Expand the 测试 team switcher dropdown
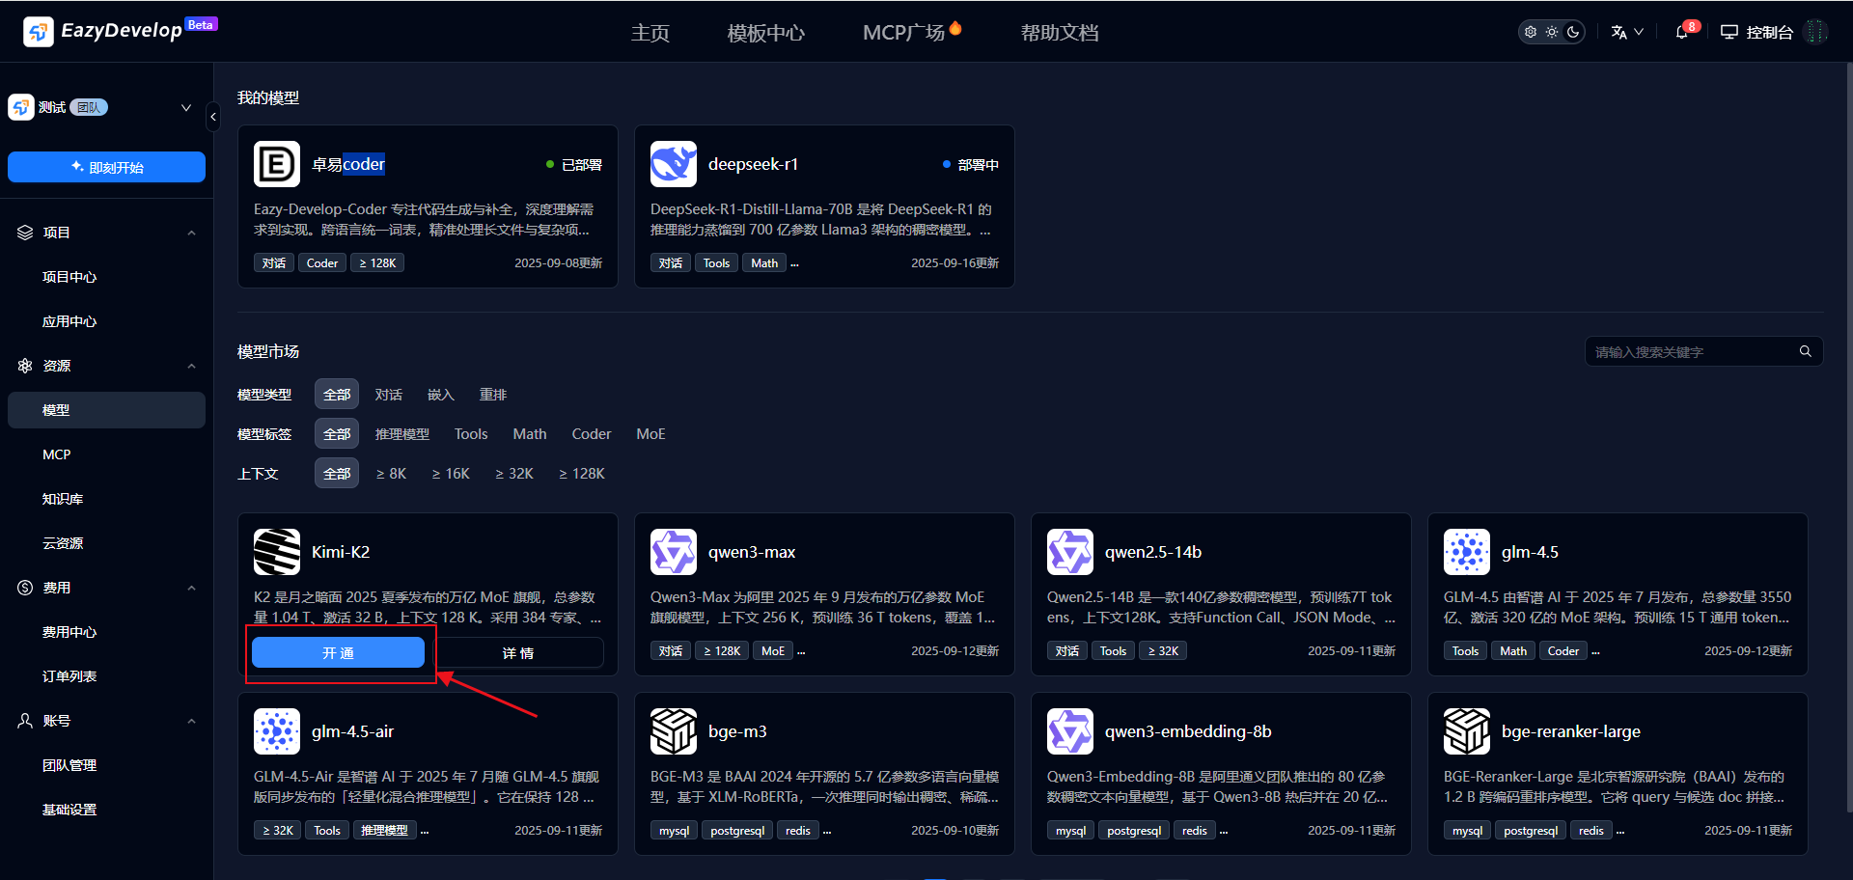 186,107
